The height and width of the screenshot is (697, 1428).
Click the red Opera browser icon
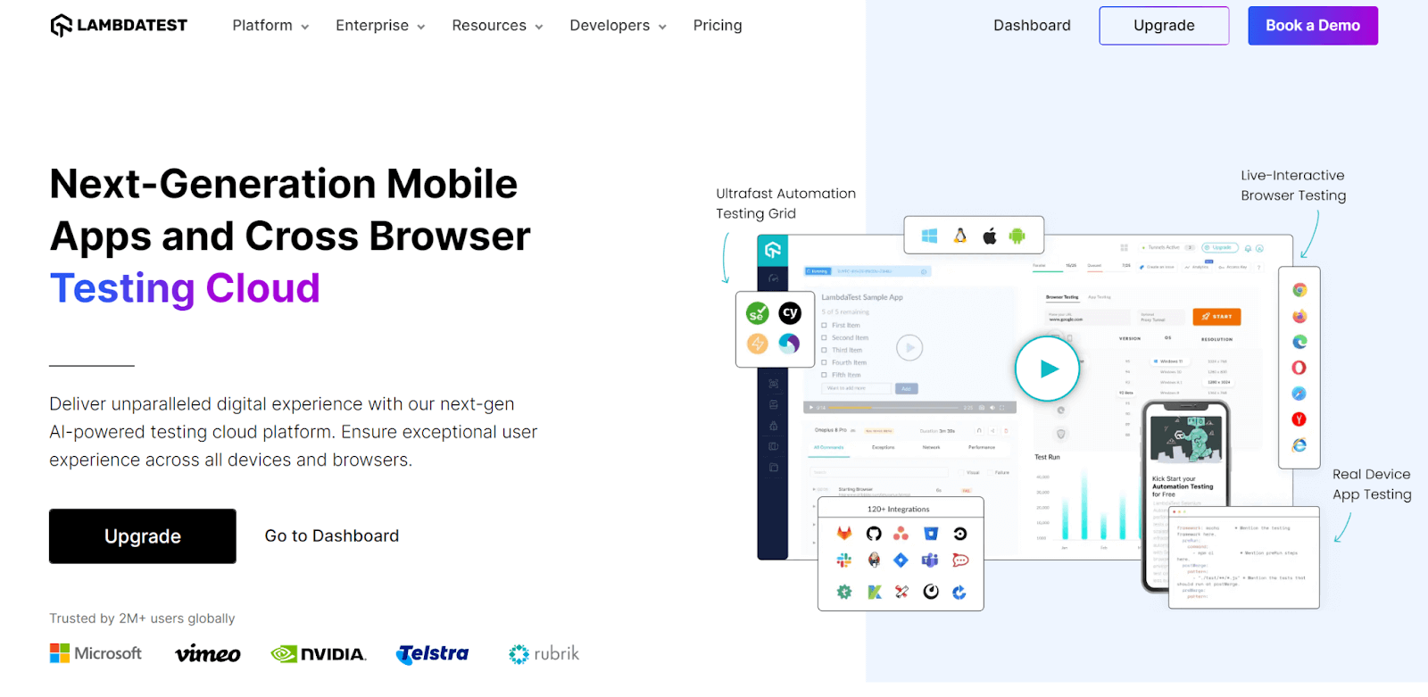coord(1299,368)
